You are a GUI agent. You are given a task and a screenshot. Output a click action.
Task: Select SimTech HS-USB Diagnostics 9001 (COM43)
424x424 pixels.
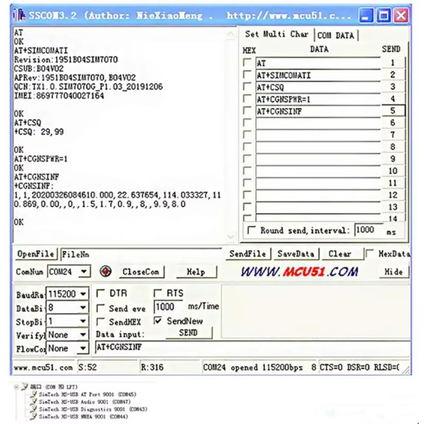tap(93, 409)
